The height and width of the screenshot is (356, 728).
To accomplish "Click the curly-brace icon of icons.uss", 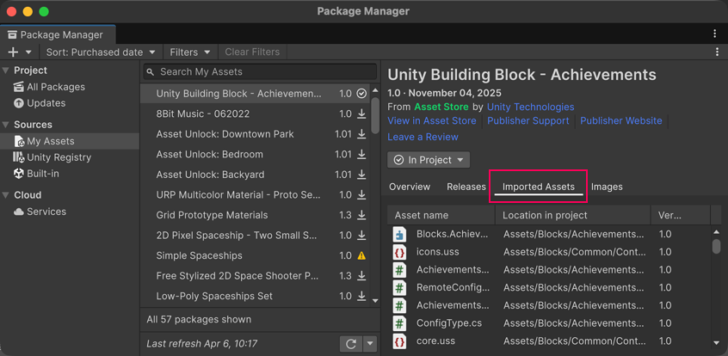I will pos(399,252).
